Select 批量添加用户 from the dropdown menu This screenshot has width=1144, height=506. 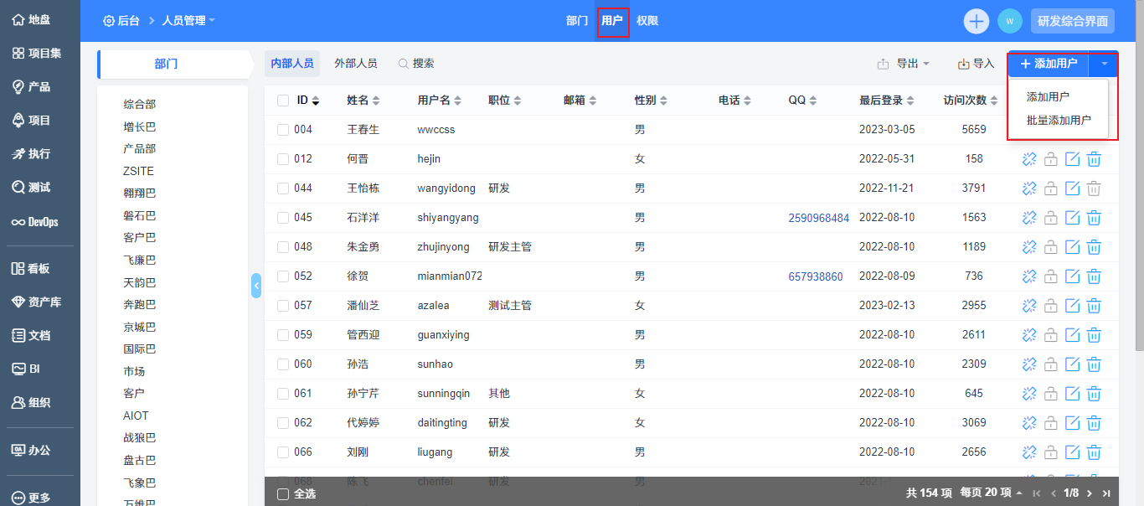click(1059, 120)
